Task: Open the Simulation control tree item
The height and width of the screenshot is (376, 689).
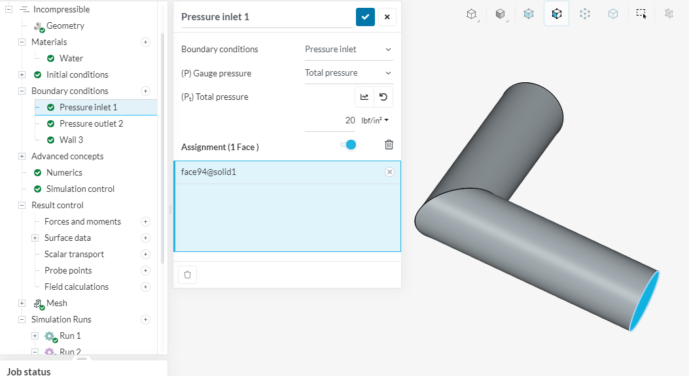Action: click(x=80, y=189)
